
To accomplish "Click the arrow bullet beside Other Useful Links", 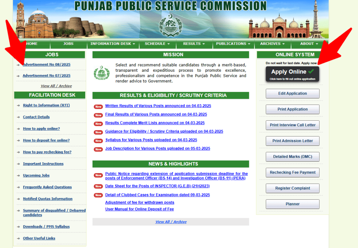I will click(x=18, y=239).
